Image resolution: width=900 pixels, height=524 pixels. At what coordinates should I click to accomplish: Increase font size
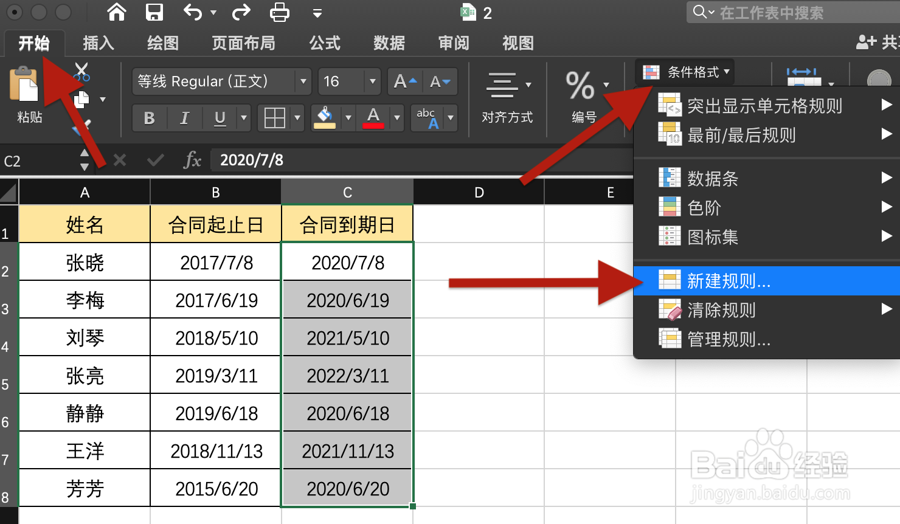pyautogui.click(x=405, y=81)
